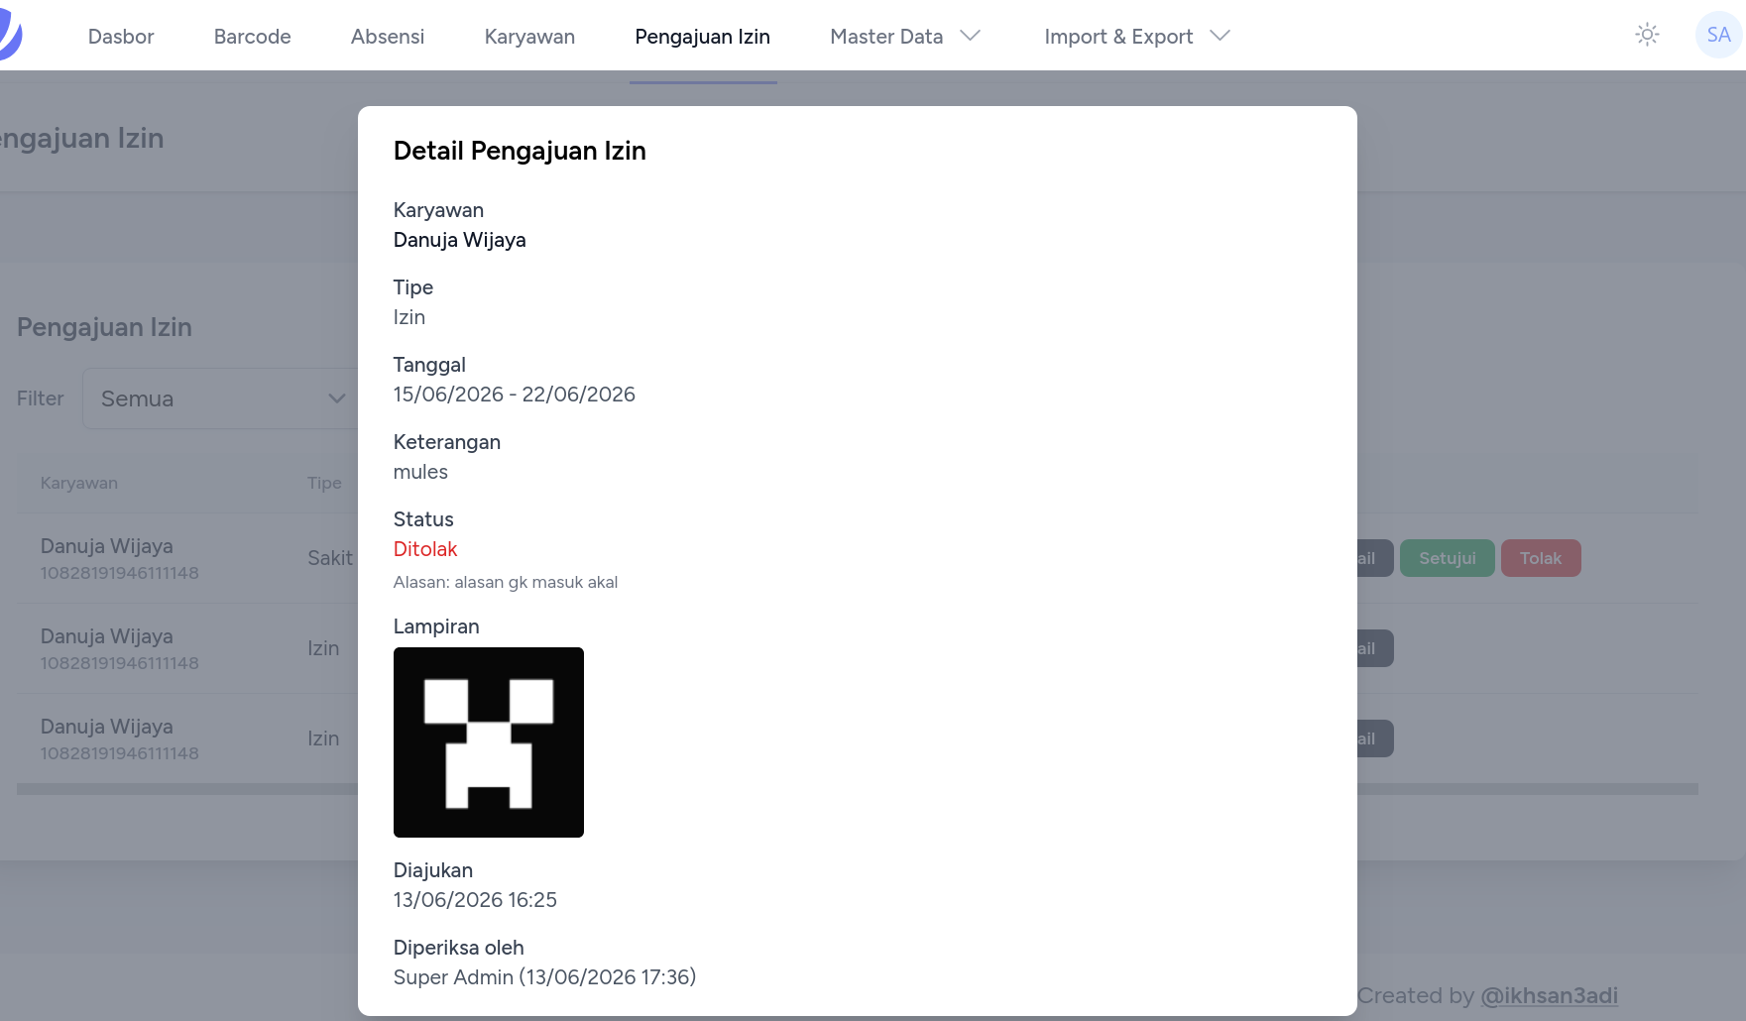
Task: Click the rejection reason alasan gk masuk akal
Action: pos(535,582)
